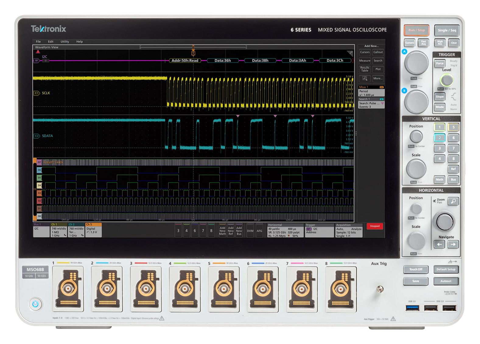
Task: Open the Help menu
Action: (x=79, y=41)
